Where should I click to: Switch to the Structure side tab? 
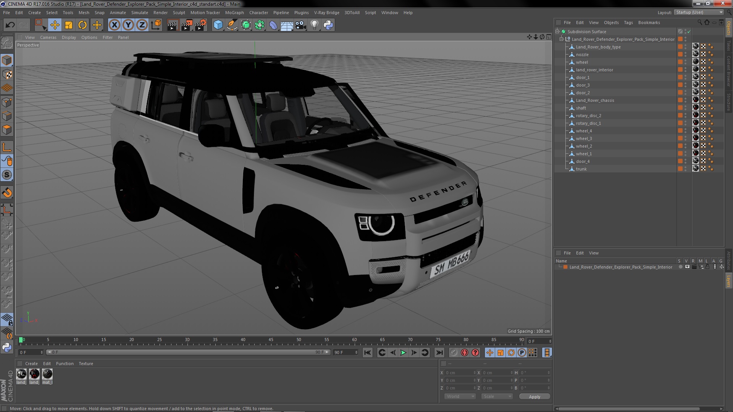click(728, 102)
